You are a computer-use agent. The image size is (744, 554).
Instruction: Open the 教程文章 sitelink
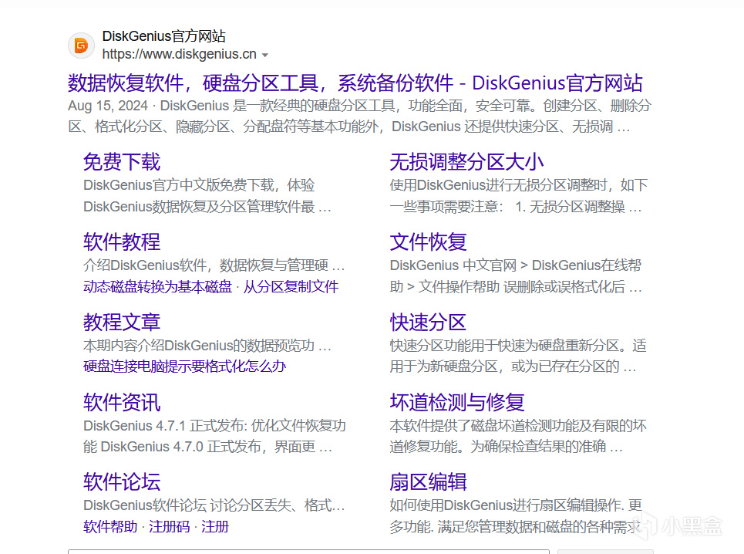122,322
